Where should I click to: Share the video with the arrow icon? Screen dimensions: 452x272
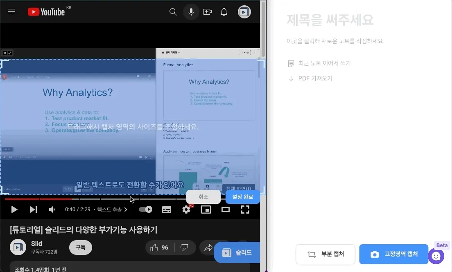[208, 247]
